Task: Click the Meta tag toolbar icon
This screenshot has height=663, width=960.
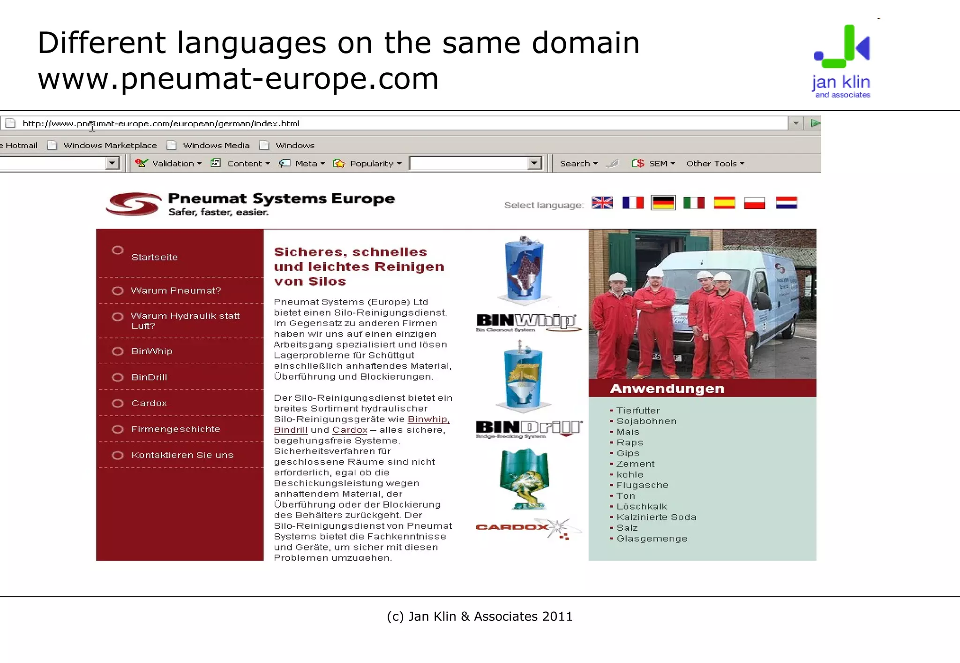Action: (x=285, y=163)
